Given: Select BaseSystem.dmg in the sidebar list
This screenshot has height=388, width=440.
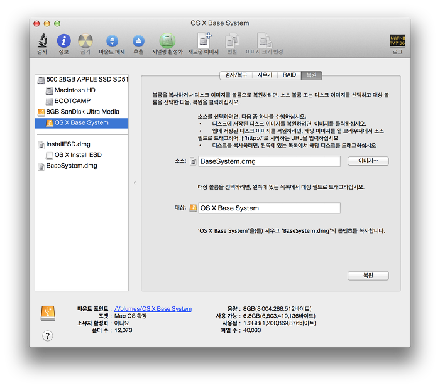Looking at the screenshot, I should pos(82,166).
